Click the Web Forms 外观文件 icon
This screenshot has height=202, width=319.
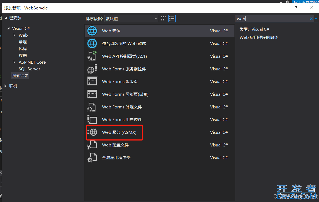point(92,107)
